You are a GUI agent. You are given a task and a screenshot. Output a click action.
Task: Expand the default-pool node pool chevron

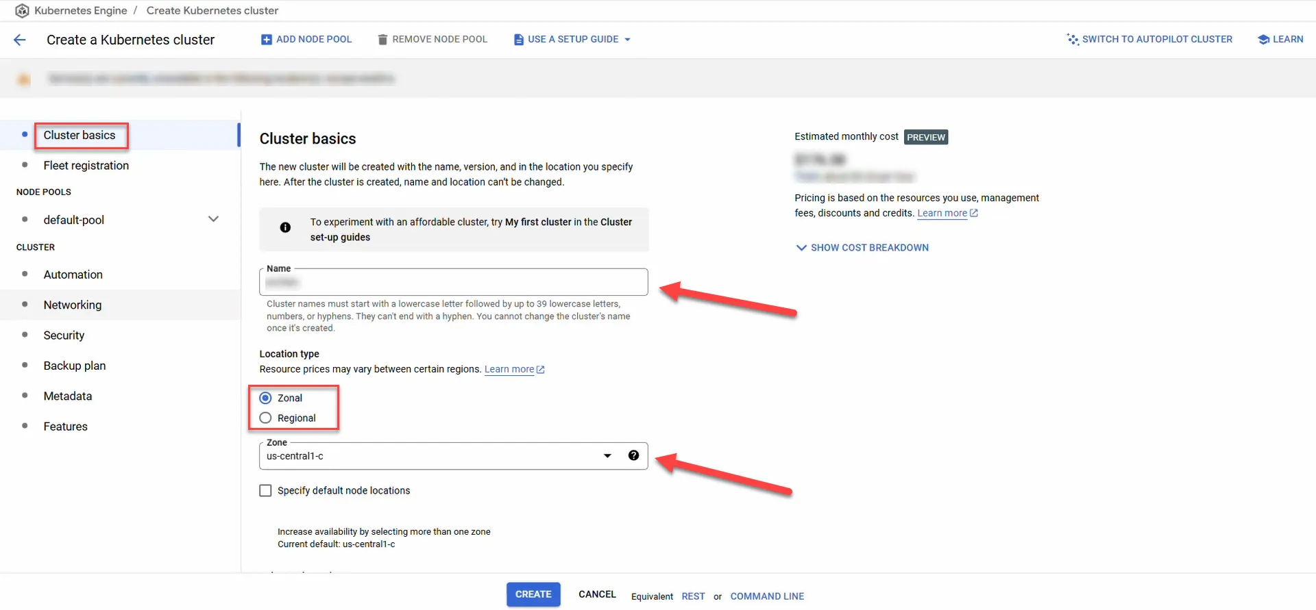click(x=213, y=219)
